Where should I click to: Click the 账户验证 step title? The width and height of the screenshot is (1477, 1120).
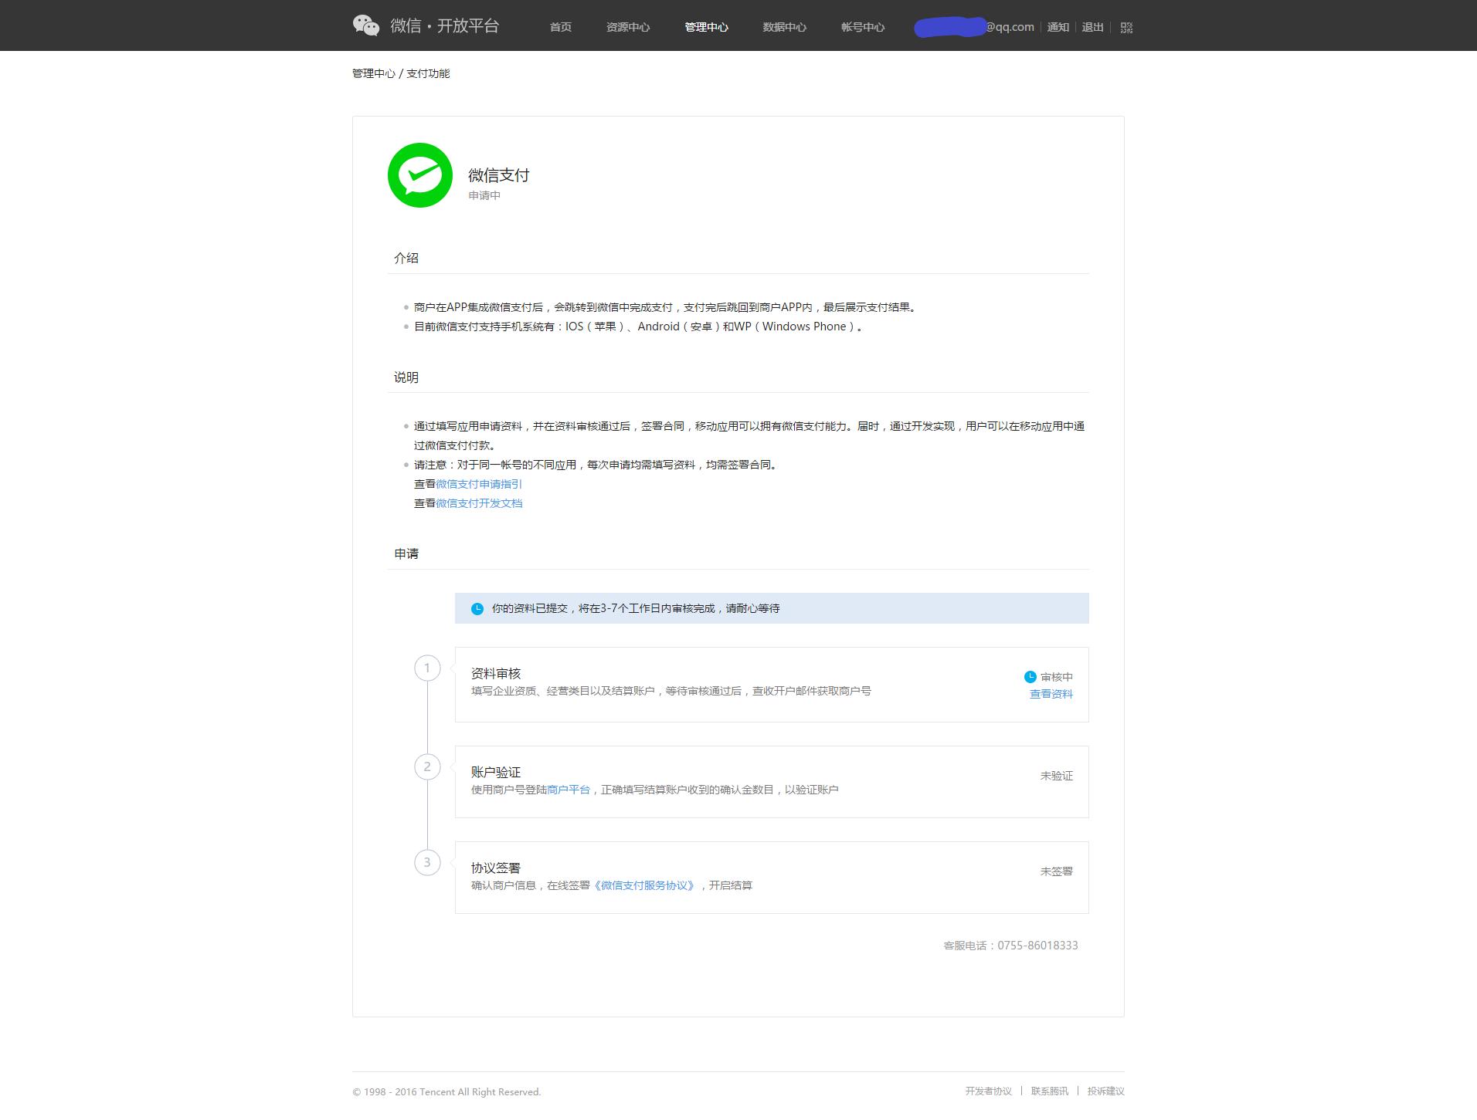[496, 772]
